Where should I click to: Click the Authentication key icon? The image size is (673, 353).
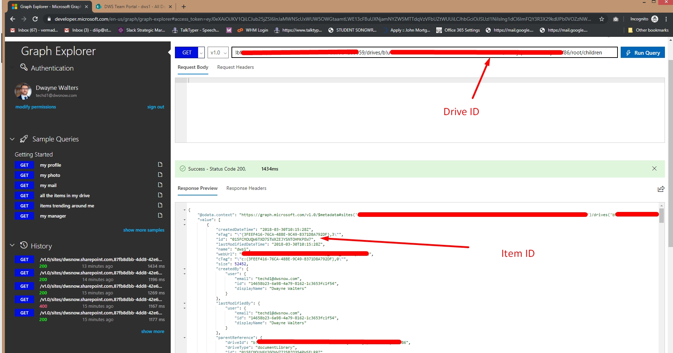24,67
